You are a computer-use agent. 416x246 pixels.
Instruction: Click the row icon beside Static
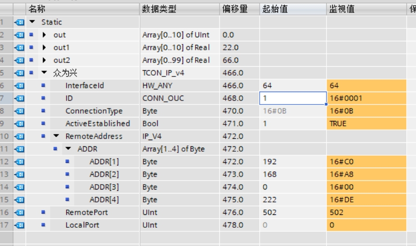(x=19, y=22)
